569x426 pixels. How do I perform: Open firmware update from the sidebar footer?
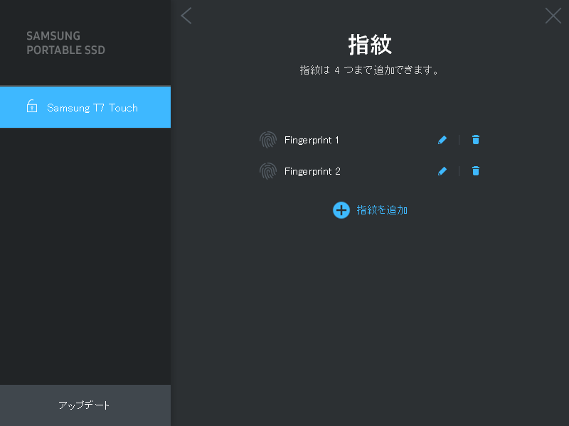(85, 405)
